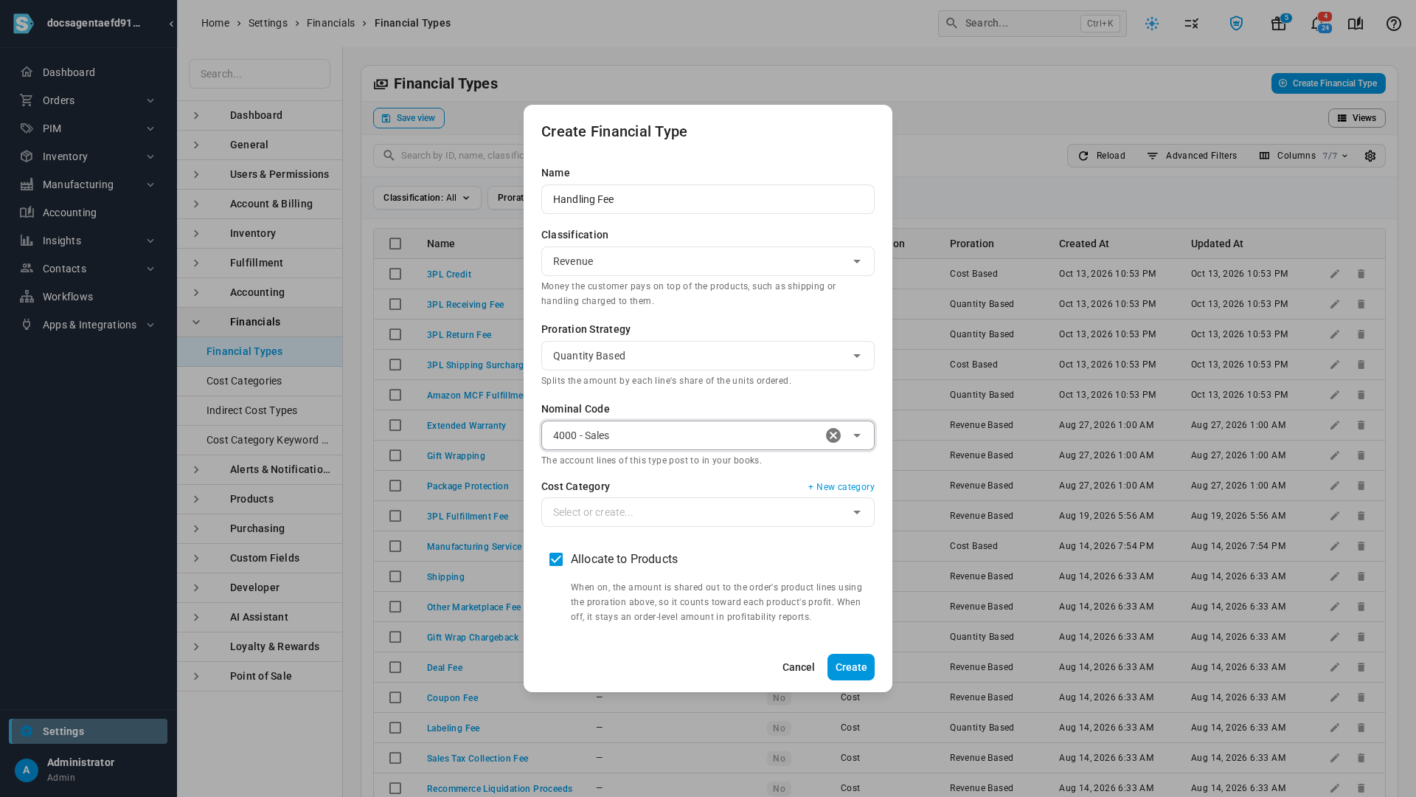This screenshot has width=1416, height=797.
Task: Cancel the Create Financial Type dialog
Action: [x=799, y=667]
